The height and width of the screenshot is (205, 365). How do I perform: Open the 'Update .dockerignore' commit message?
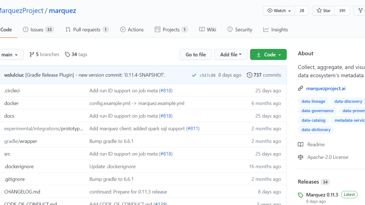(113, 167)
